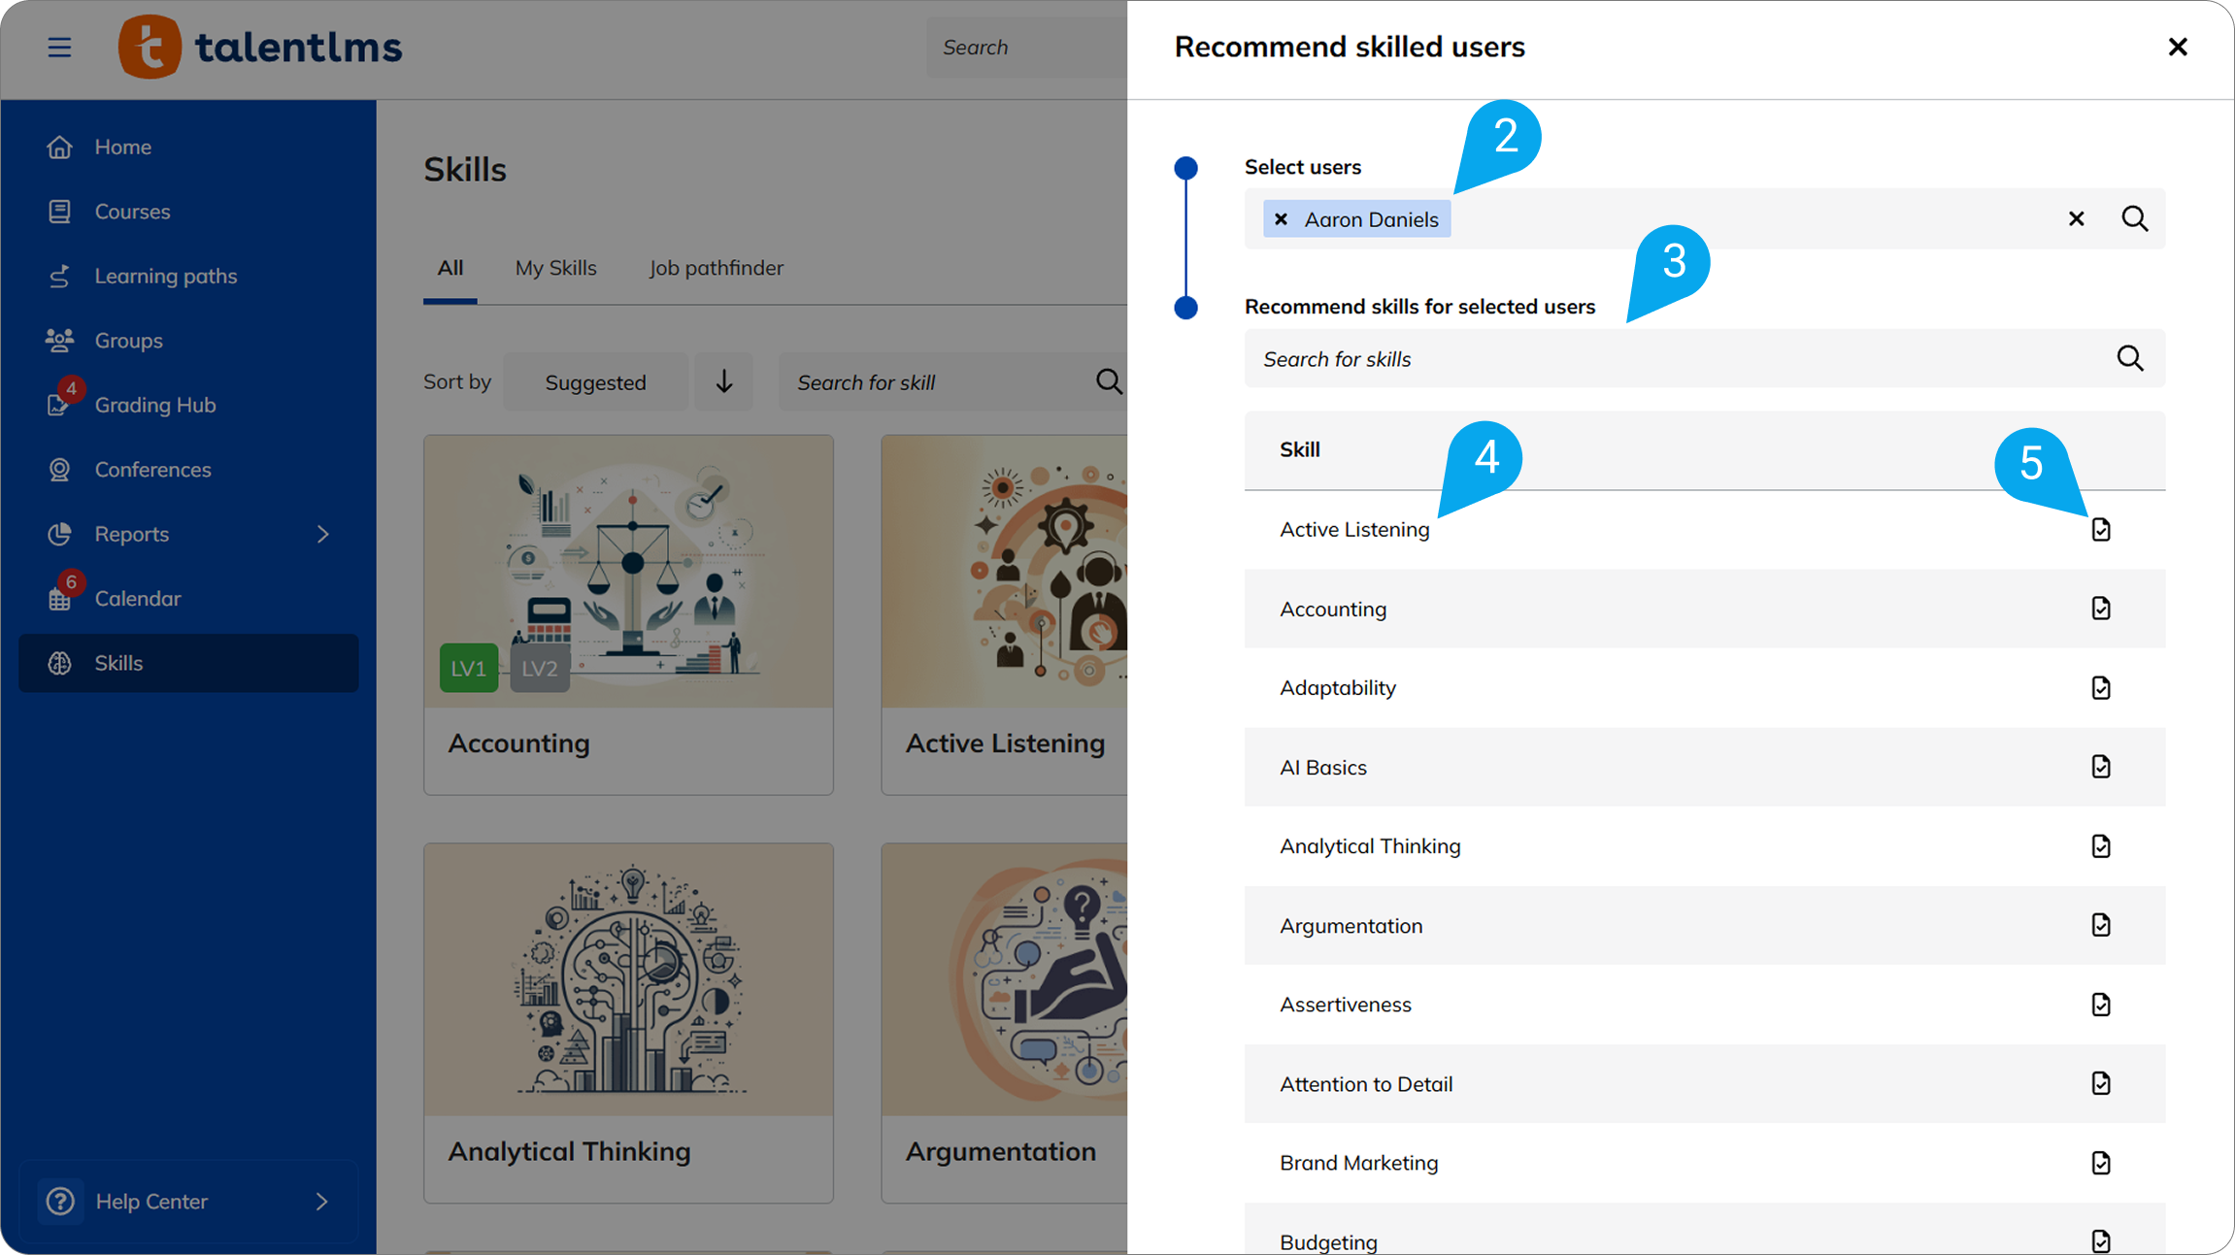2235x1255 pixels.
Task: Switch to the Job pathfinder tab
Action: (x=716, y=268)
